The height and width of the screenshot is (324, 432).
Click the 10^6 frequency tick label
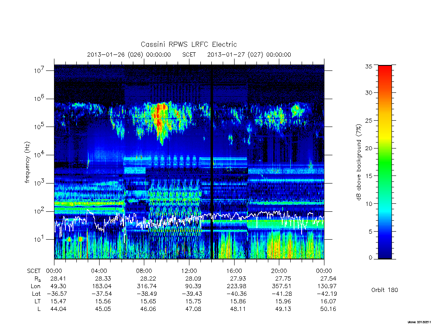(x=39, y=99)
